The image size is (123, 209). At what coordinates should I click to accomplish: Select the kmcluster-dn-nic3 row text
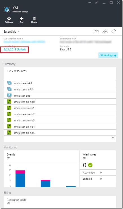coord(24,121)
